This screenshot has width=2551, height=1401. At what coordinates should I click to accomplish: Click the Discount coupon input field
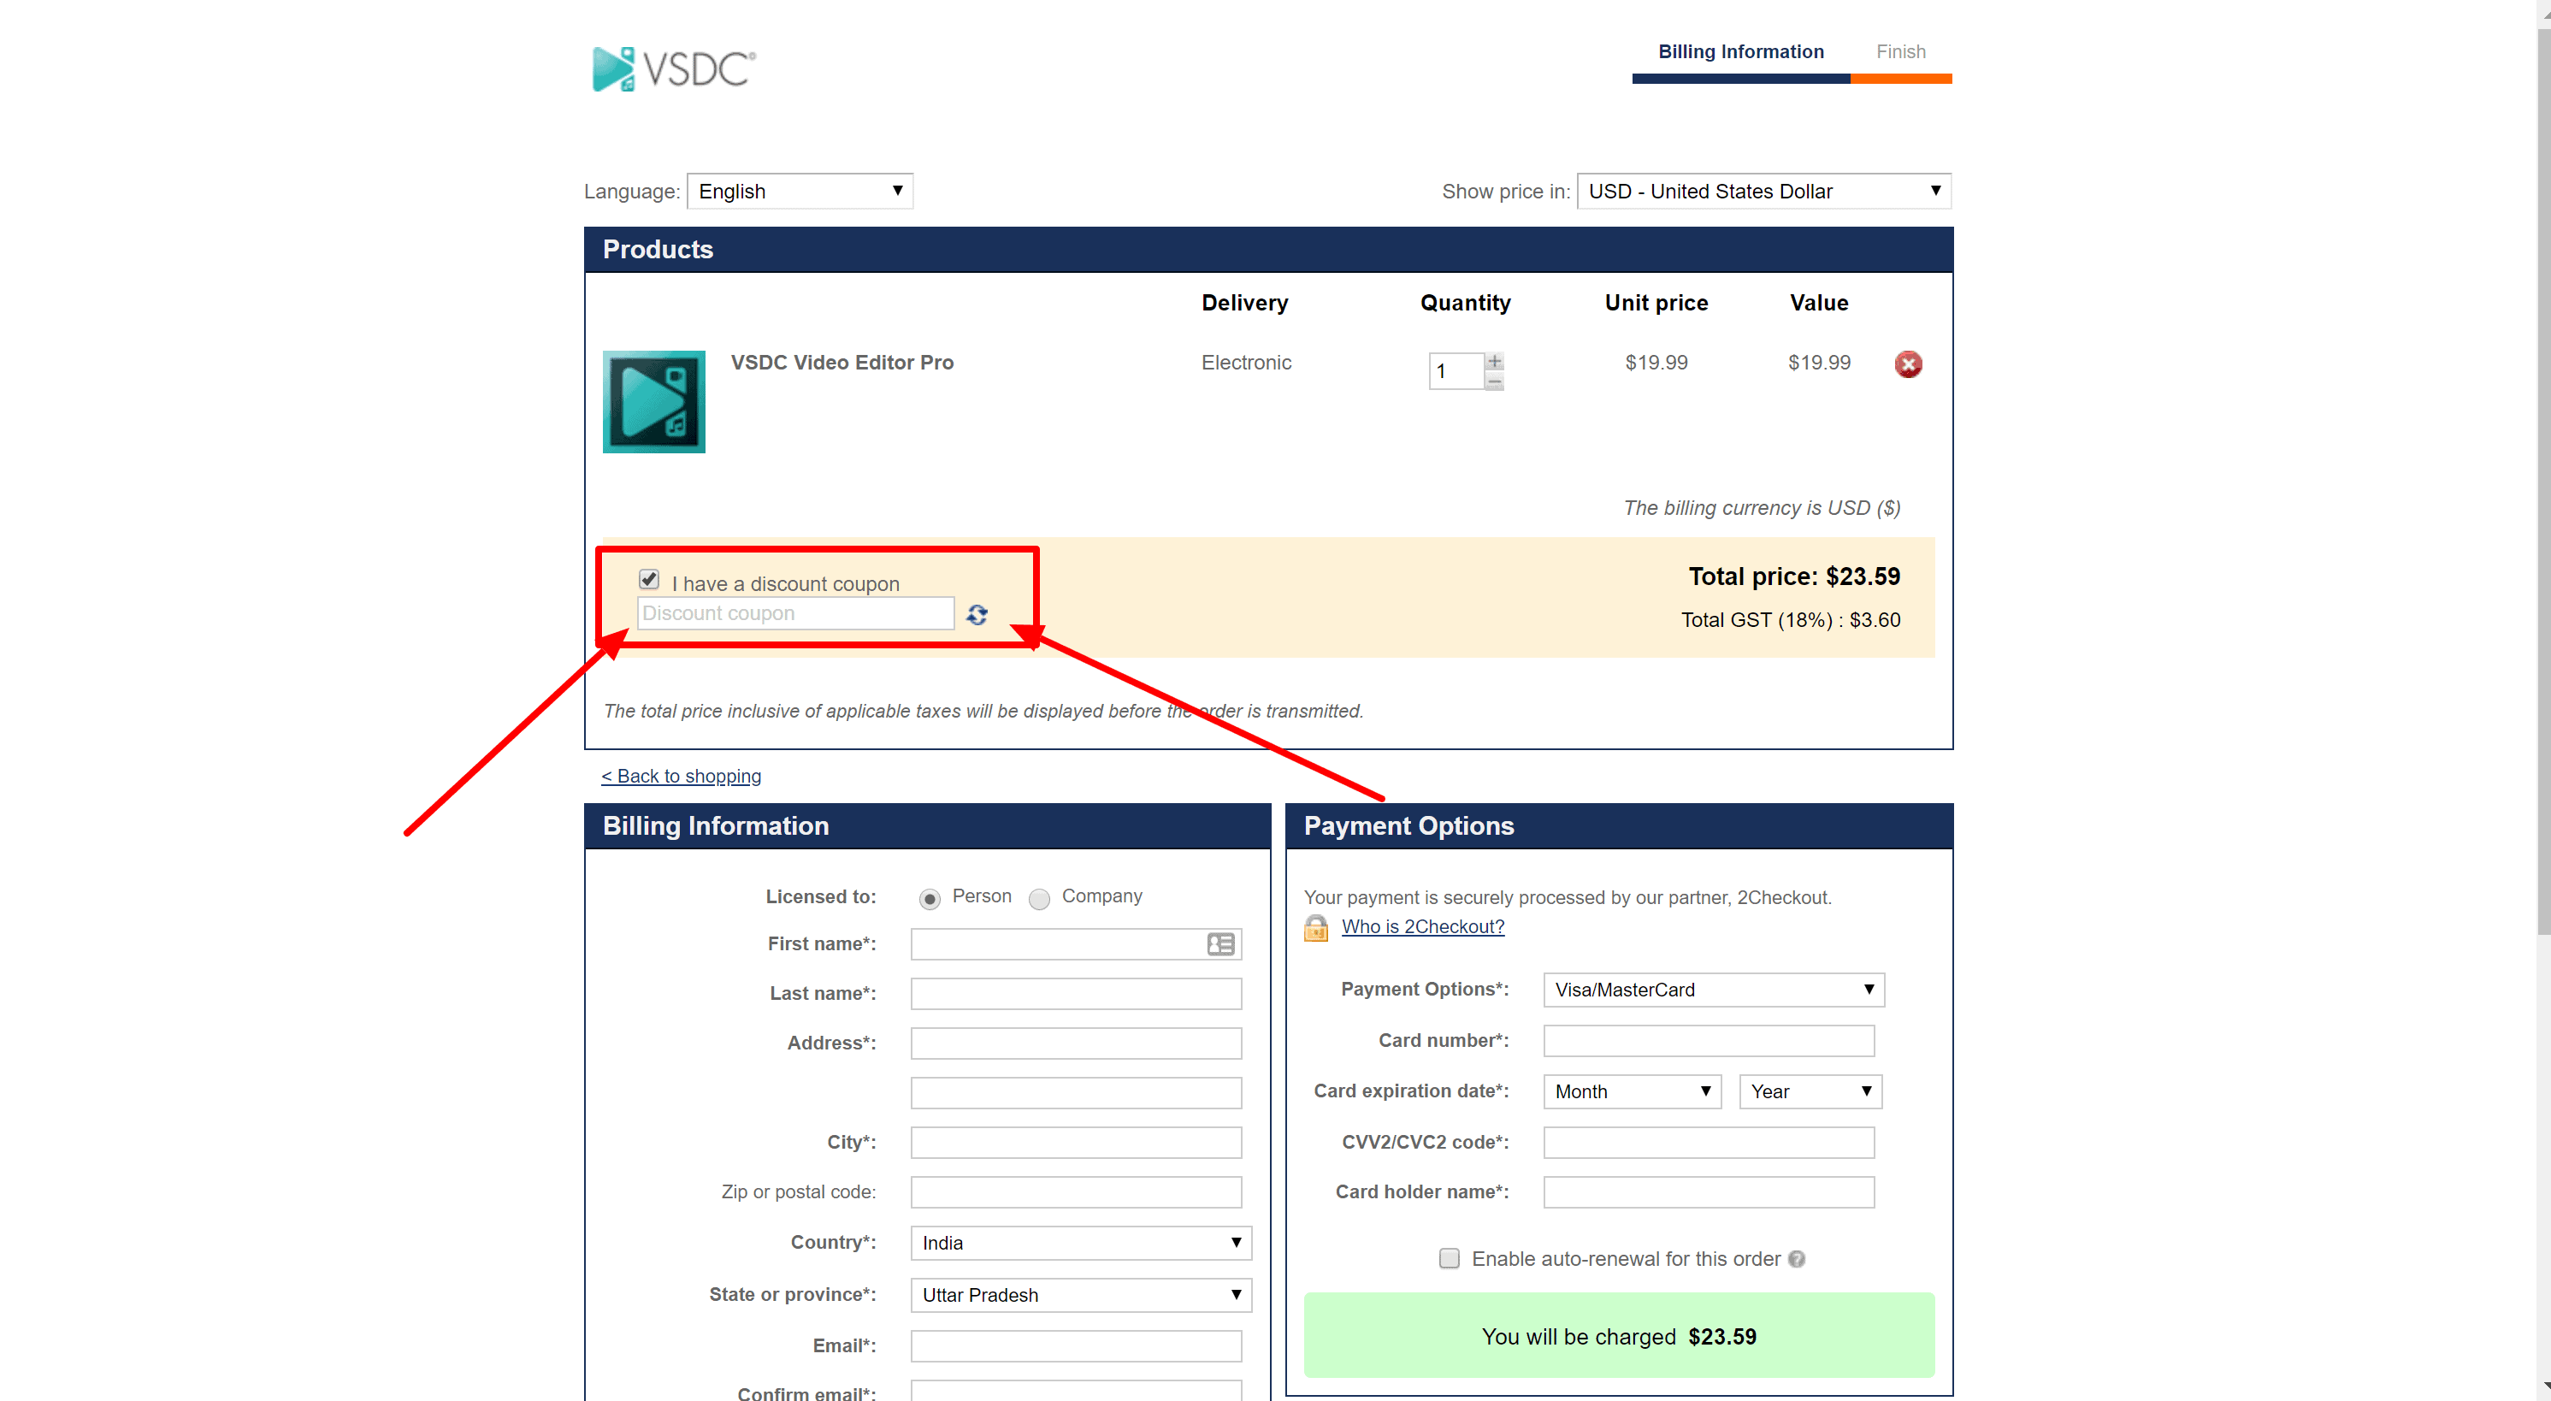pyautogui.click(x=795, y=613)
